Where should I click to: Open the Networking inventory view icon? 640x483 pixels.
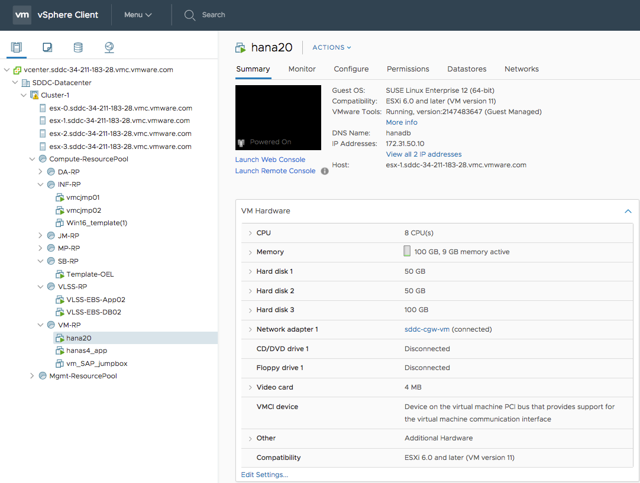[109, 47]
